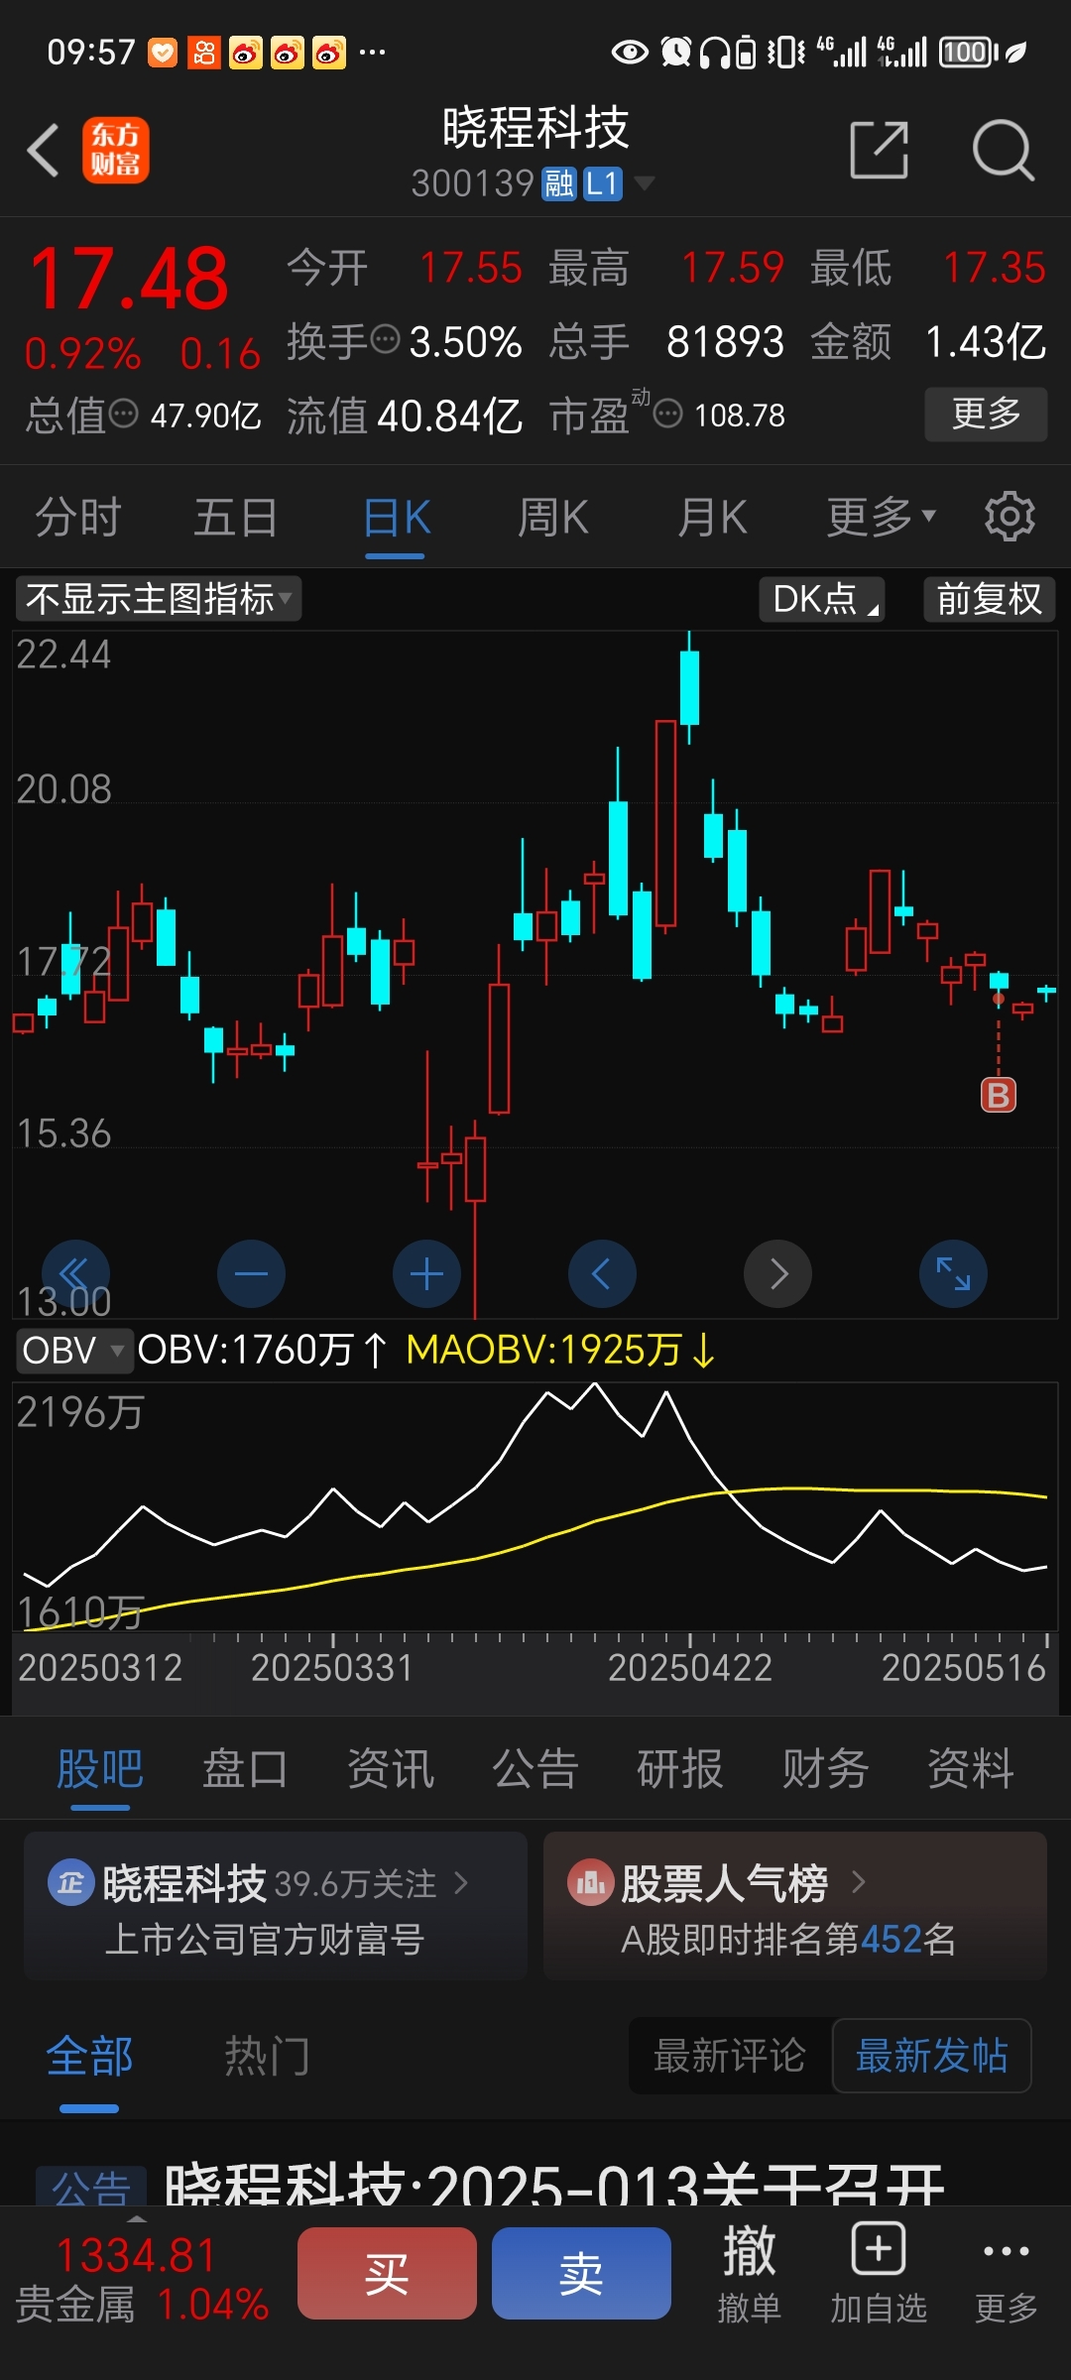The width and height of the screenshot is (1071, 2380).
Task: Select the 全部 posts filter
Action: [x=89, y=2056]
